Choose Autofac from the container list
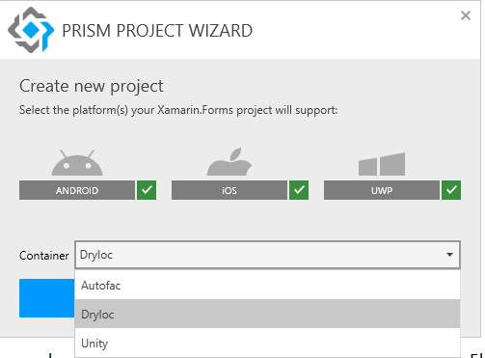 point(267,286)
